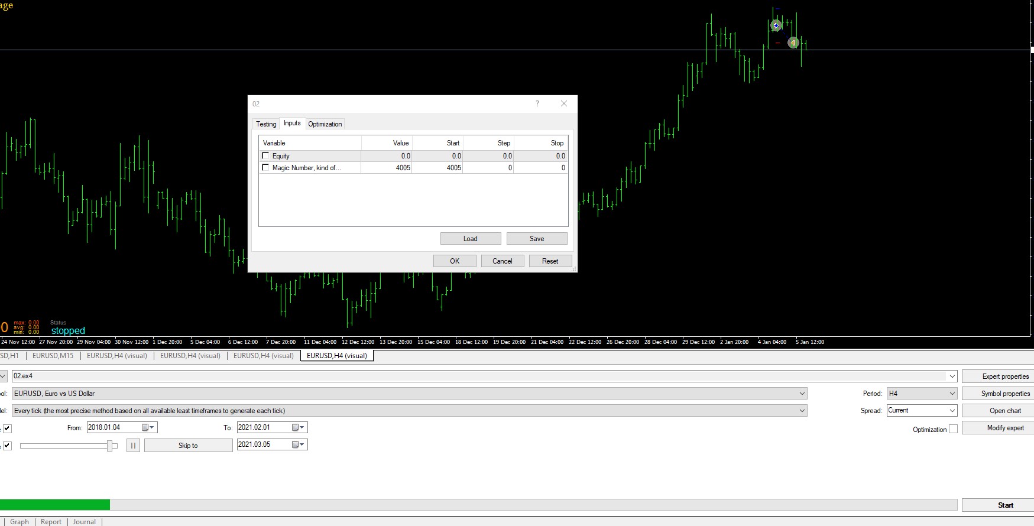The height and width of the screenshot is (526, 1034).
Task: Expand the Symbol dropdown showing EURUSD, Euro vs US Dollar
Action: 802,394
